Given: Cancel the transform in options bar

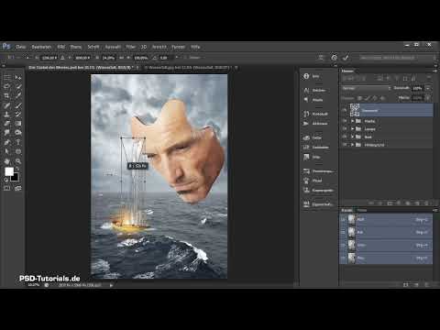Looking at the screenshot, I should [334, 58].
